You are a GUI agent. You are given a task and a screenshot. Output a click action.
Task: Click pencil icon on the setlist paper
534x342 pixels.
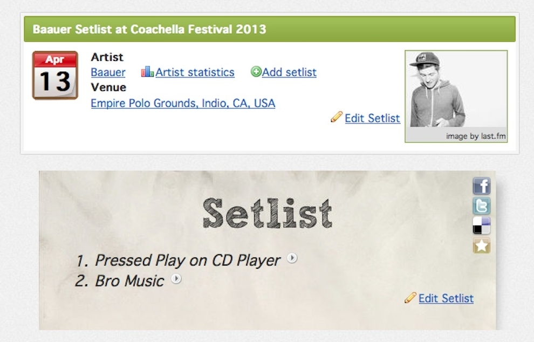point(410,297)
